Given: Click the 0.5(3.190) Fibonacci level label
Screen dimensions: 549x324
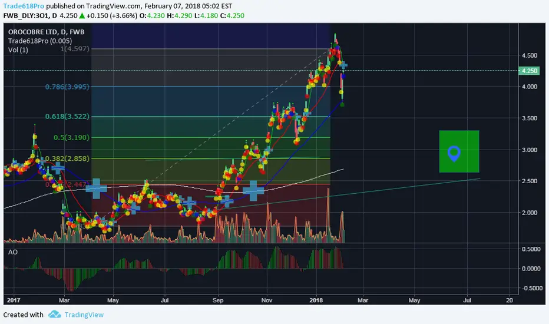Looking at the screenshot, I should [71, 137].
